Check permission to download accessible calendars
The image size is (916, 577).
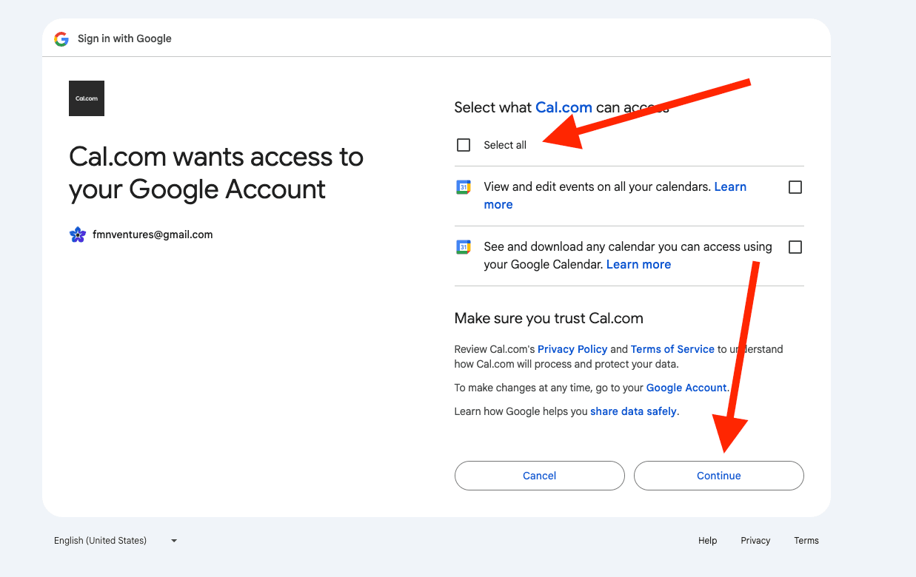click(795, 246)
